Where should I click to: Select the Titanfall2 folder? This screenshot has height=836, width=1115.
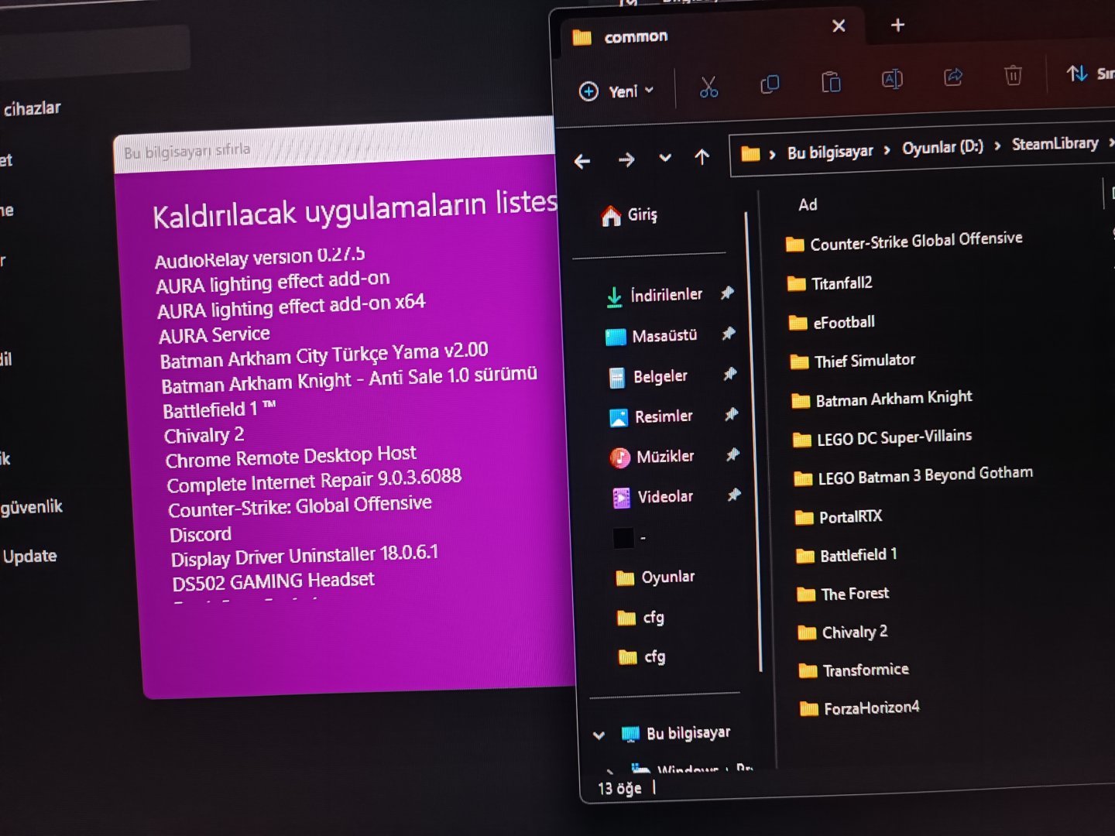(x=830, y=283)
